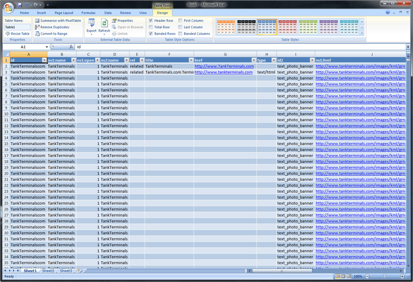Open the Formulas ribbon tab

coord(88,13)
